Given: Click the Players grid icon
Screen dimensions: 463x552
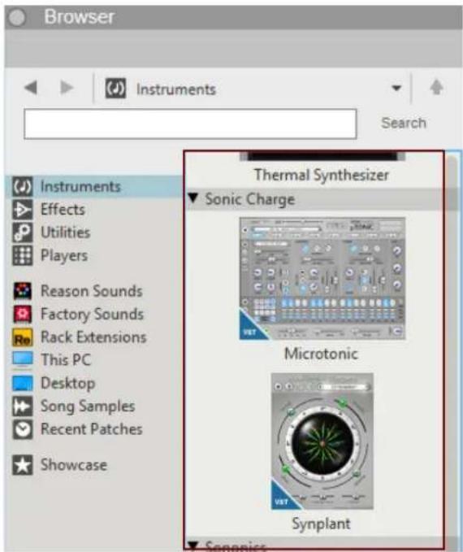Looking at the screenshot, I should pyautogui.click(x=22, y=255).
